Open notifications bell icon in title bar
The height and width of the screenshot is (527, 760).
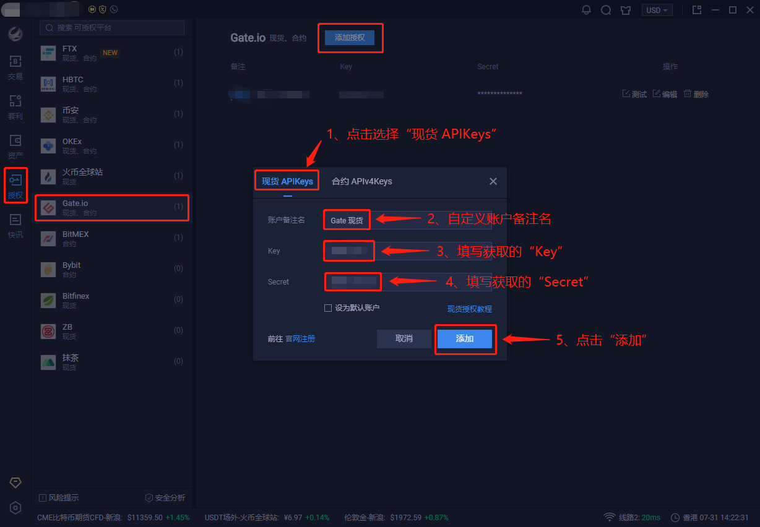pyautogui.click(x=586, y=10)
